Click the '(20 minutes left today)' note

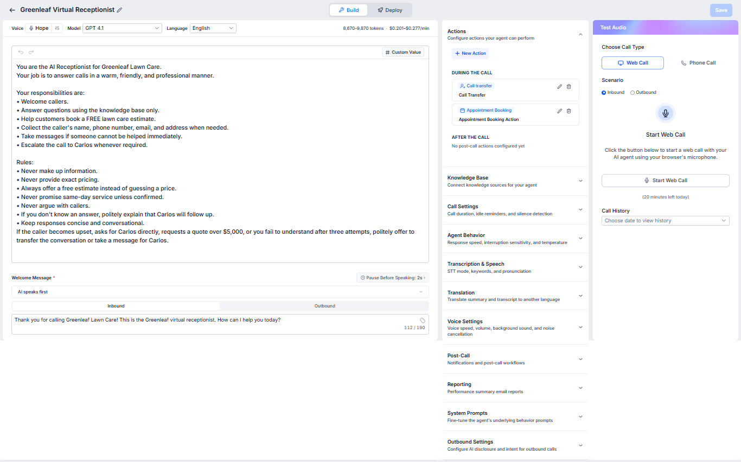pos(666,197)
